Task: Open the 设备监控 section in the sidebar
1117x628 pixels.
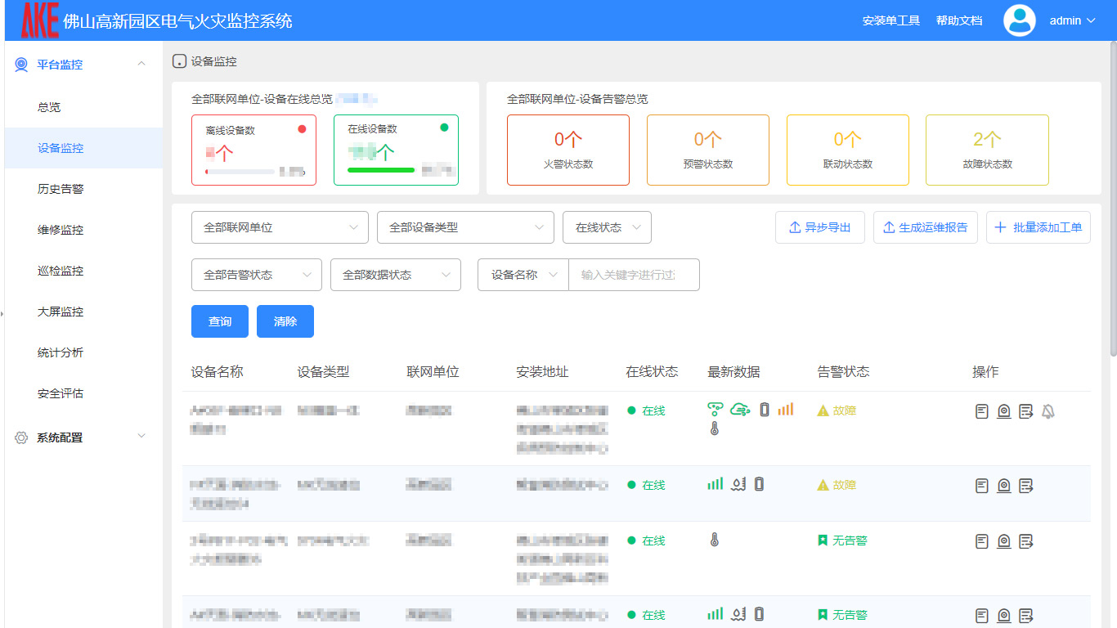Action: click(49, 148)
